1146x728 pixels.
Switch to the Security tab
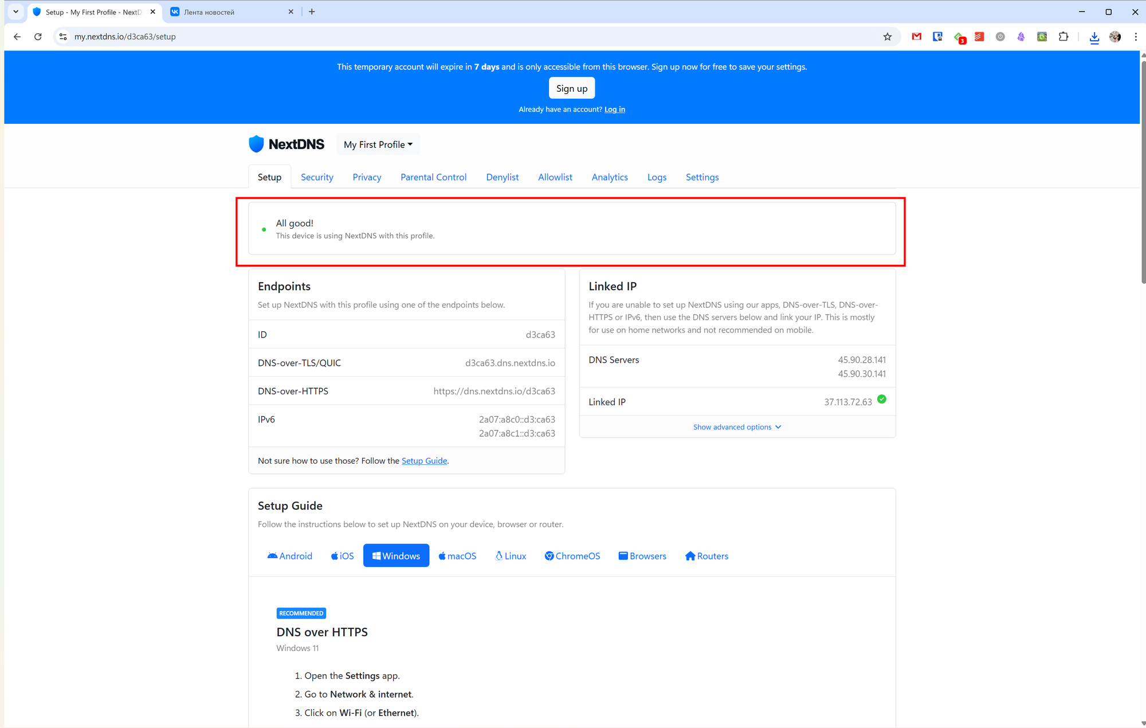(317, 177)
